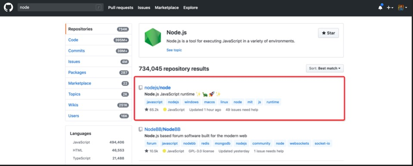
Task: Click the community topic tag
Action: tap(261, 143)
